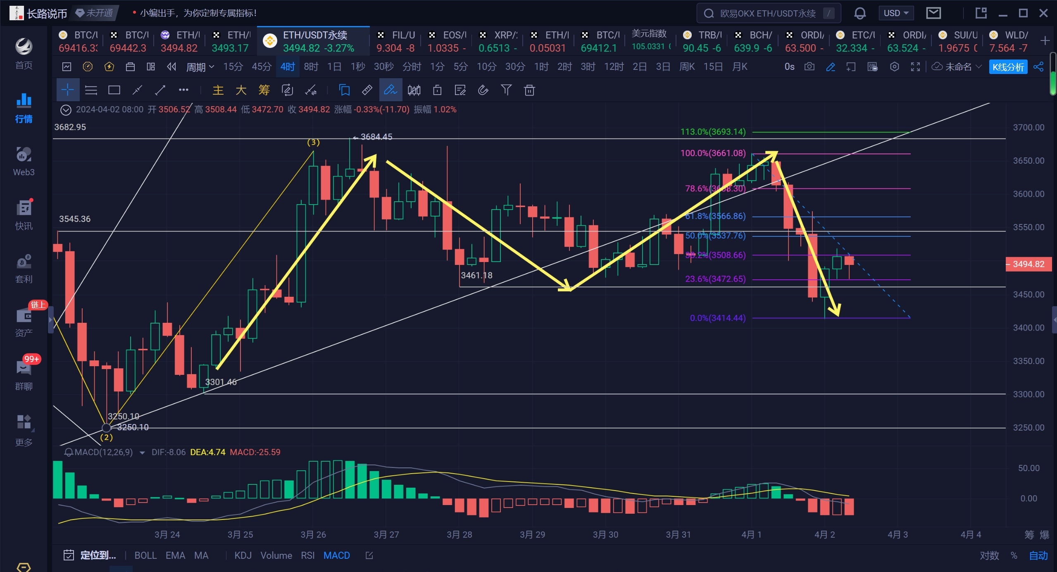Select the 月K timeframe
Viewport: 1057px width, 572px height.
coord(740,67)
